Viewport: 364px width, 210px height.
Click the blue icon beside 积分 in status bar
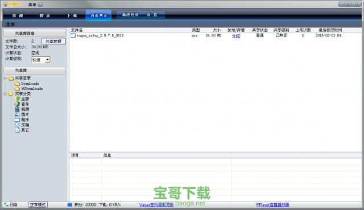(69, 205)
